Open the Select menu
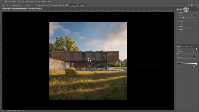This screenshot has width=199, height=112. [27, 2]
